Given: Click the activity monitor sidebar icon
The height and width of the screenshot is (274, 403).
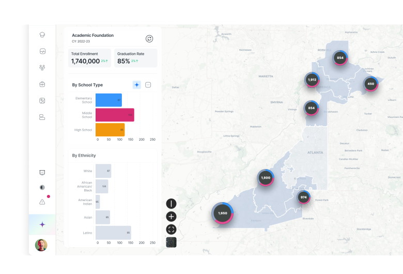Looking at the screenshot, I should pyautogui.click(x=42, y=51).
